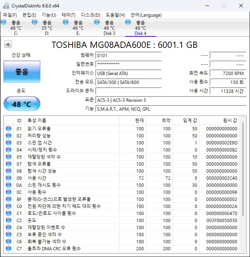Open the 기능(U) menu
Screen dimensions: 250x257
(x=49, y=15)
